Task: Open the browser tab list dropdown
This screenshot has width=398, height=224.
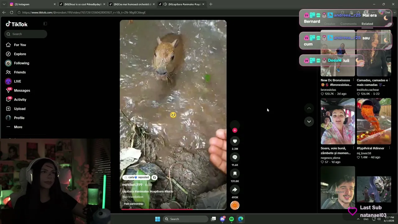Action: (4, 4)
